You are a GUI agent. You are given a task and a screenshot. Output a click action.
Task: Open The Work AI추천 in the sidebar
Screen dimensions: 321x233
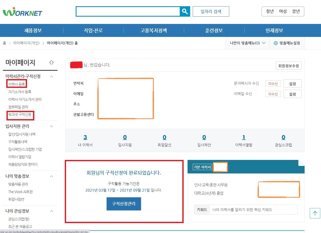coord(20,192)
